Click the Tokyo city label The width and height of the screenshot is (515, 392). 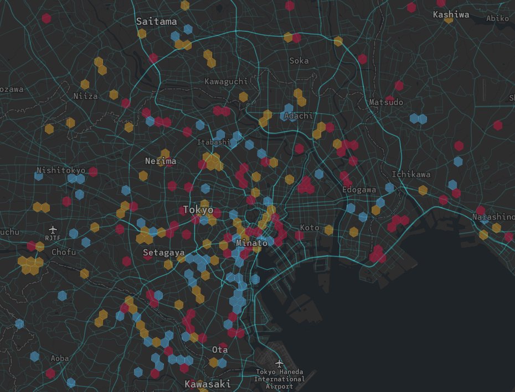click(198, 210)
